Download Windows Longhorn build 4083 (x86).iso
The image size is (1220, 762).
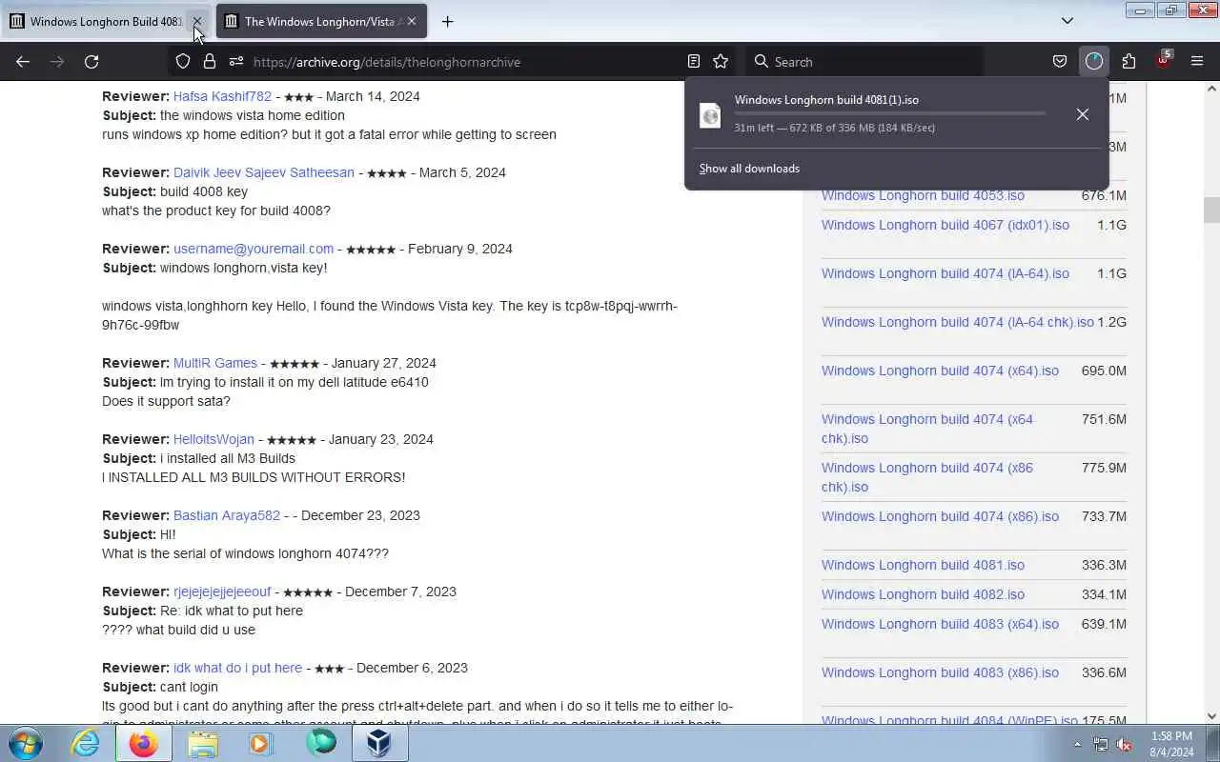pos(940,672)
